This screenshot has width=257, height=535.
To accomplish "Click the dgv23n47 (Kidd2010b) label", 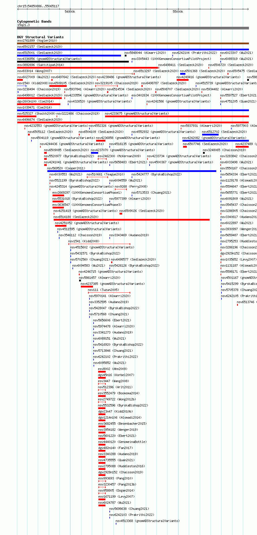I will tap(115, 411).
